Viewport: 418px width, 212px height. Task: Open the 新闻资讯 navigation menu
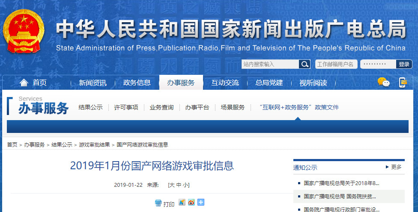click(93, 83)
